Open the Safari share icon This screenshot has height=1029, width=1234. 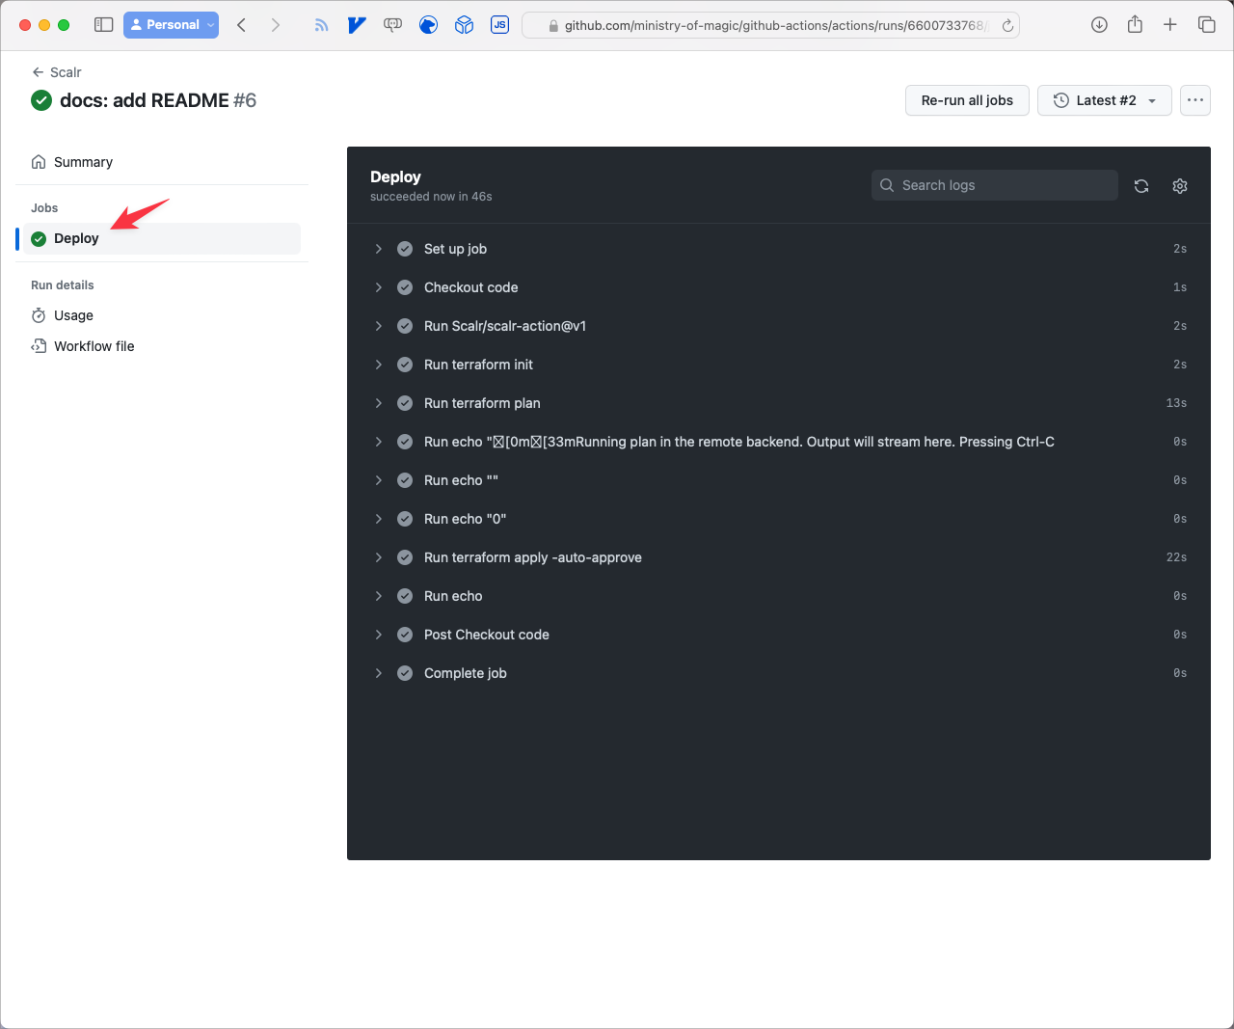(1135, 24)
